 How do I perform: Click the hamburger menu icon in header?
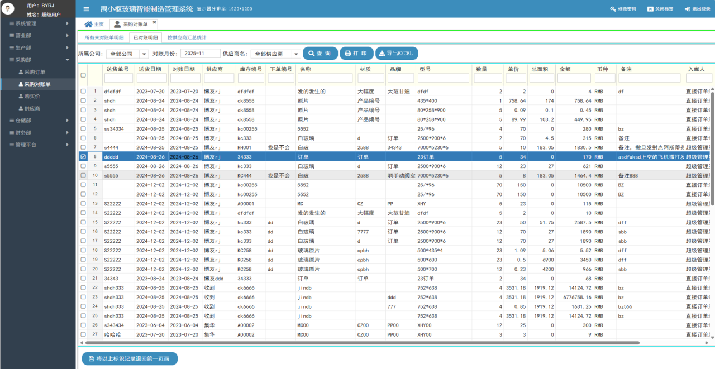(86, 9)
